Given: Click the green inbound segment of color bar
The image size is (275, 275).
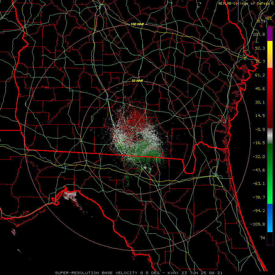Looking at the screenshot, I should (x=270, y=174).
